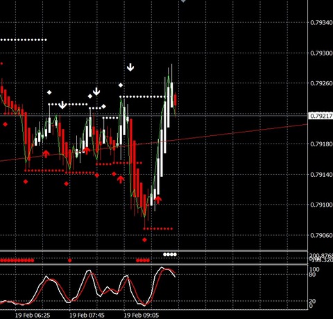Click the 19 Feb 06:25 time label
This screenshot has height=319, width=333.
(33, 315)
